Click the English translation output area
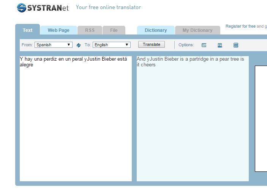This screenshot has width=267, height=190. 193,119
